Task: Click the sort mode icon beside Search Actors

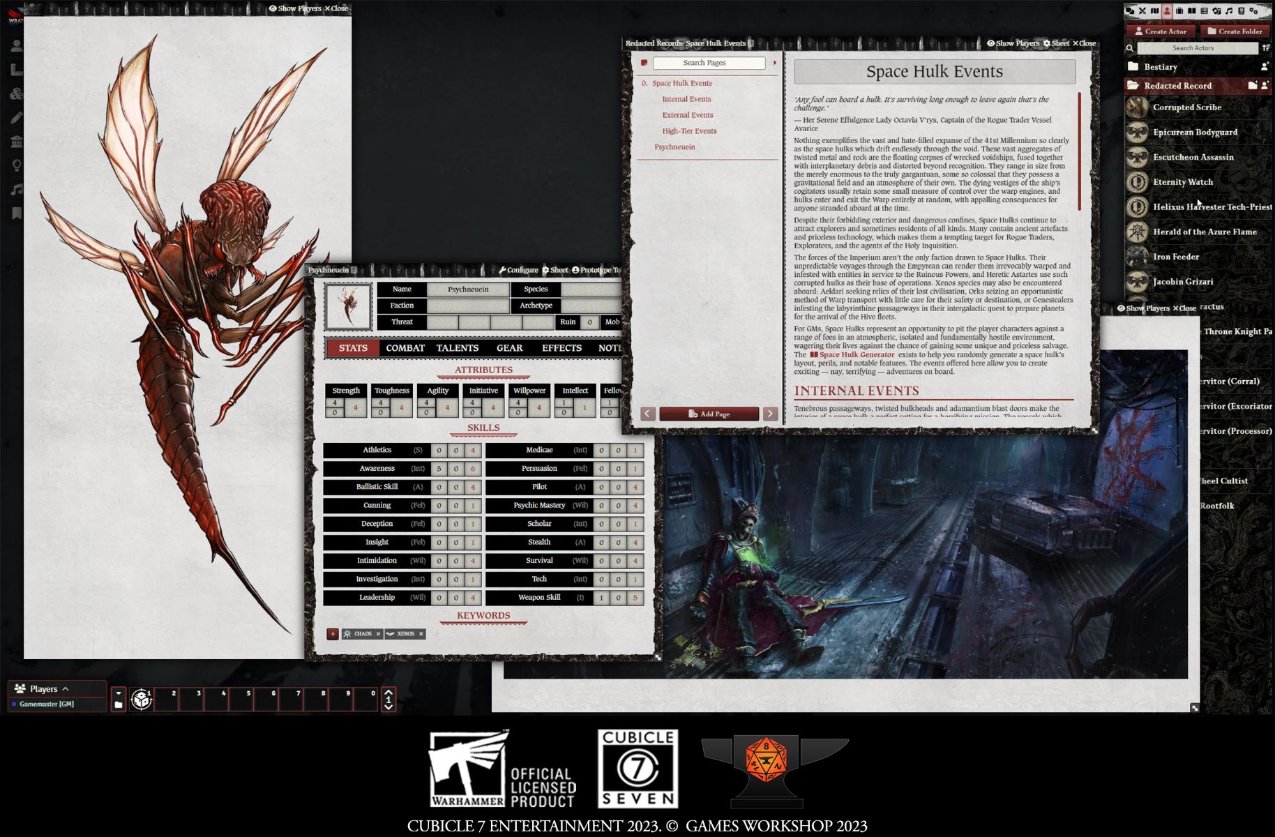Action: (1266, 48)
